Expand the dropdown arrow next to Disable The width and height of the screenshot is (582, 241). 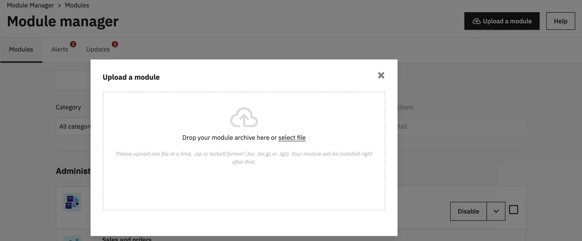tap(496, 211)
